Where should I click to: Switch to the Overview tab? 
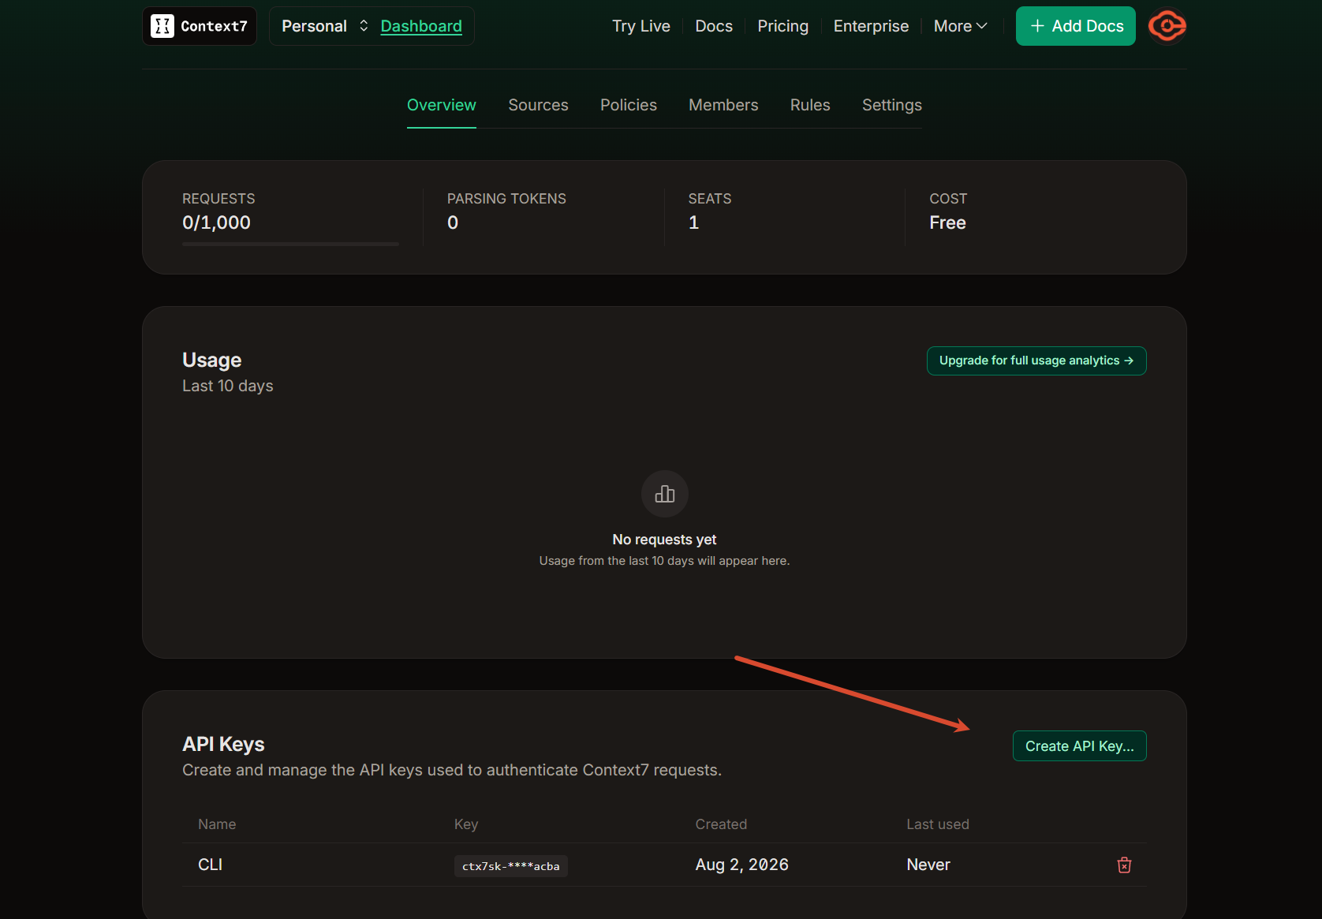(x=442, y=105)
